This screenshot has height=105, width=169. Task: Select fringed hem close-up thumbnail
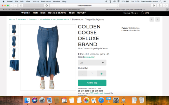[x=14, y=65]
